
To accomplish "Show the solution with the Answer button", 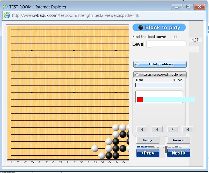I will [x=179, y=140].
